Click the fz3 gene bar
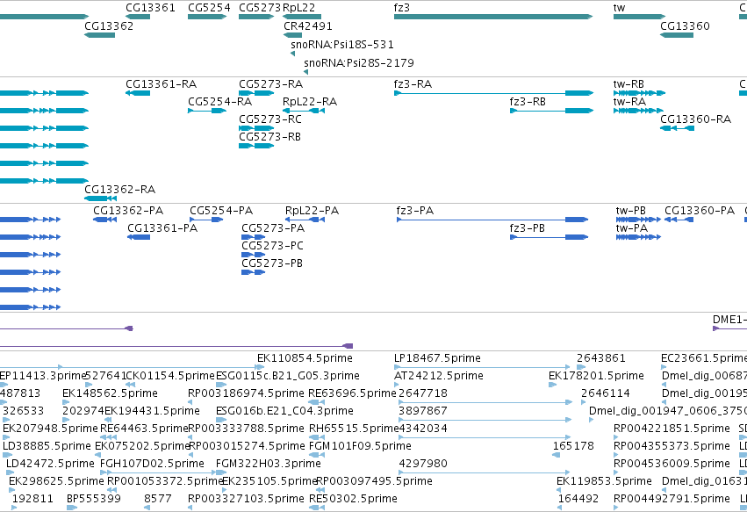The image size is (747, 512). click(x=493, y=17)
